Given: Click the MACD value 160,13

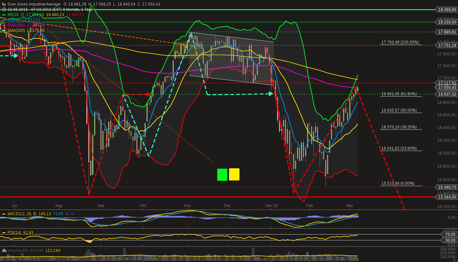Looking at the screenshot, I should (45, 214).
